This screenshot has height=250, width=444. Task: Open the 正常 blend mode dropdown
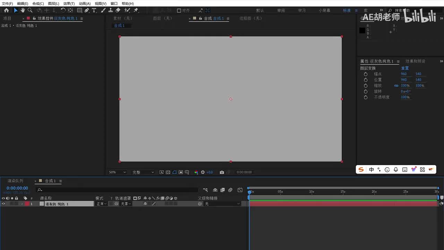(x=101, y=204)
